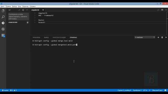This screenshot has width=168, height=94.
Task: Expand the Изменения section header
Action: click(13, 22)
